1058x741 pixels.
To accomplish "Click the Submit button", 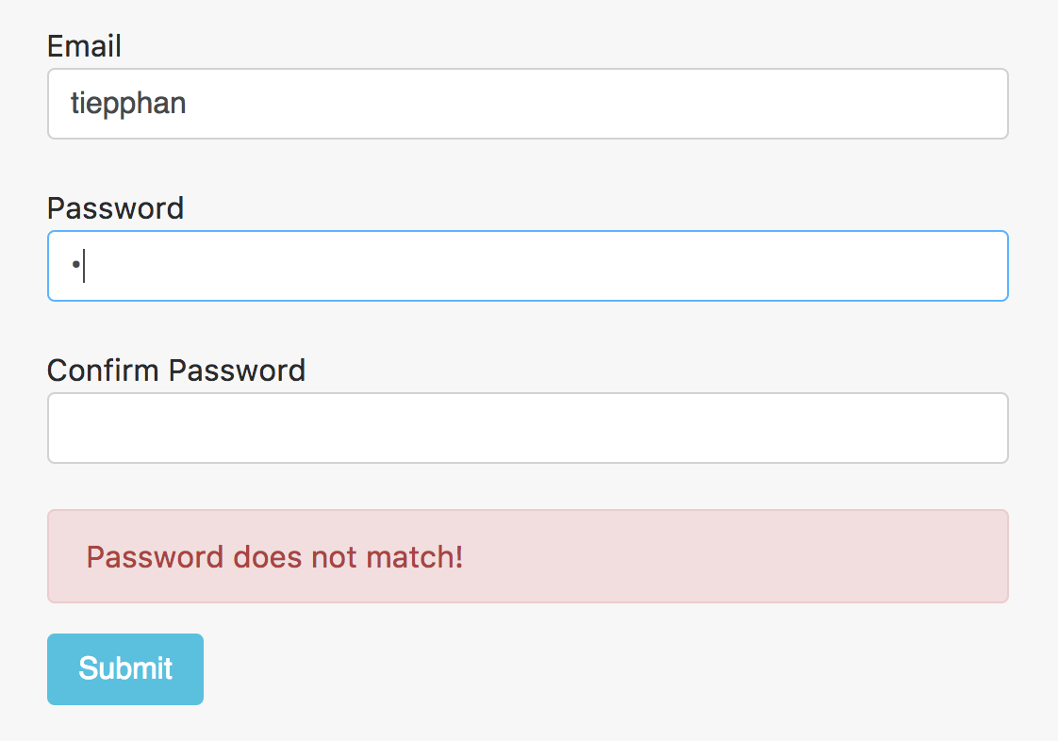I will click(x=125, y=668).
